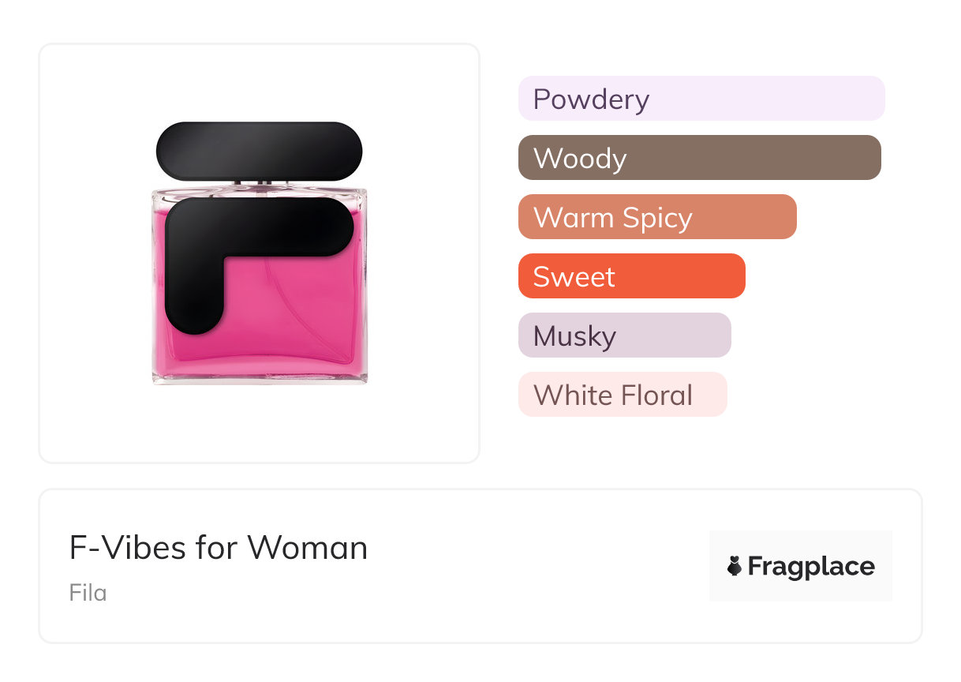Viewport: 961px width, 682px height.
Task: Click the word Powdery in the top bar
Action: click(x=591, y=99)
